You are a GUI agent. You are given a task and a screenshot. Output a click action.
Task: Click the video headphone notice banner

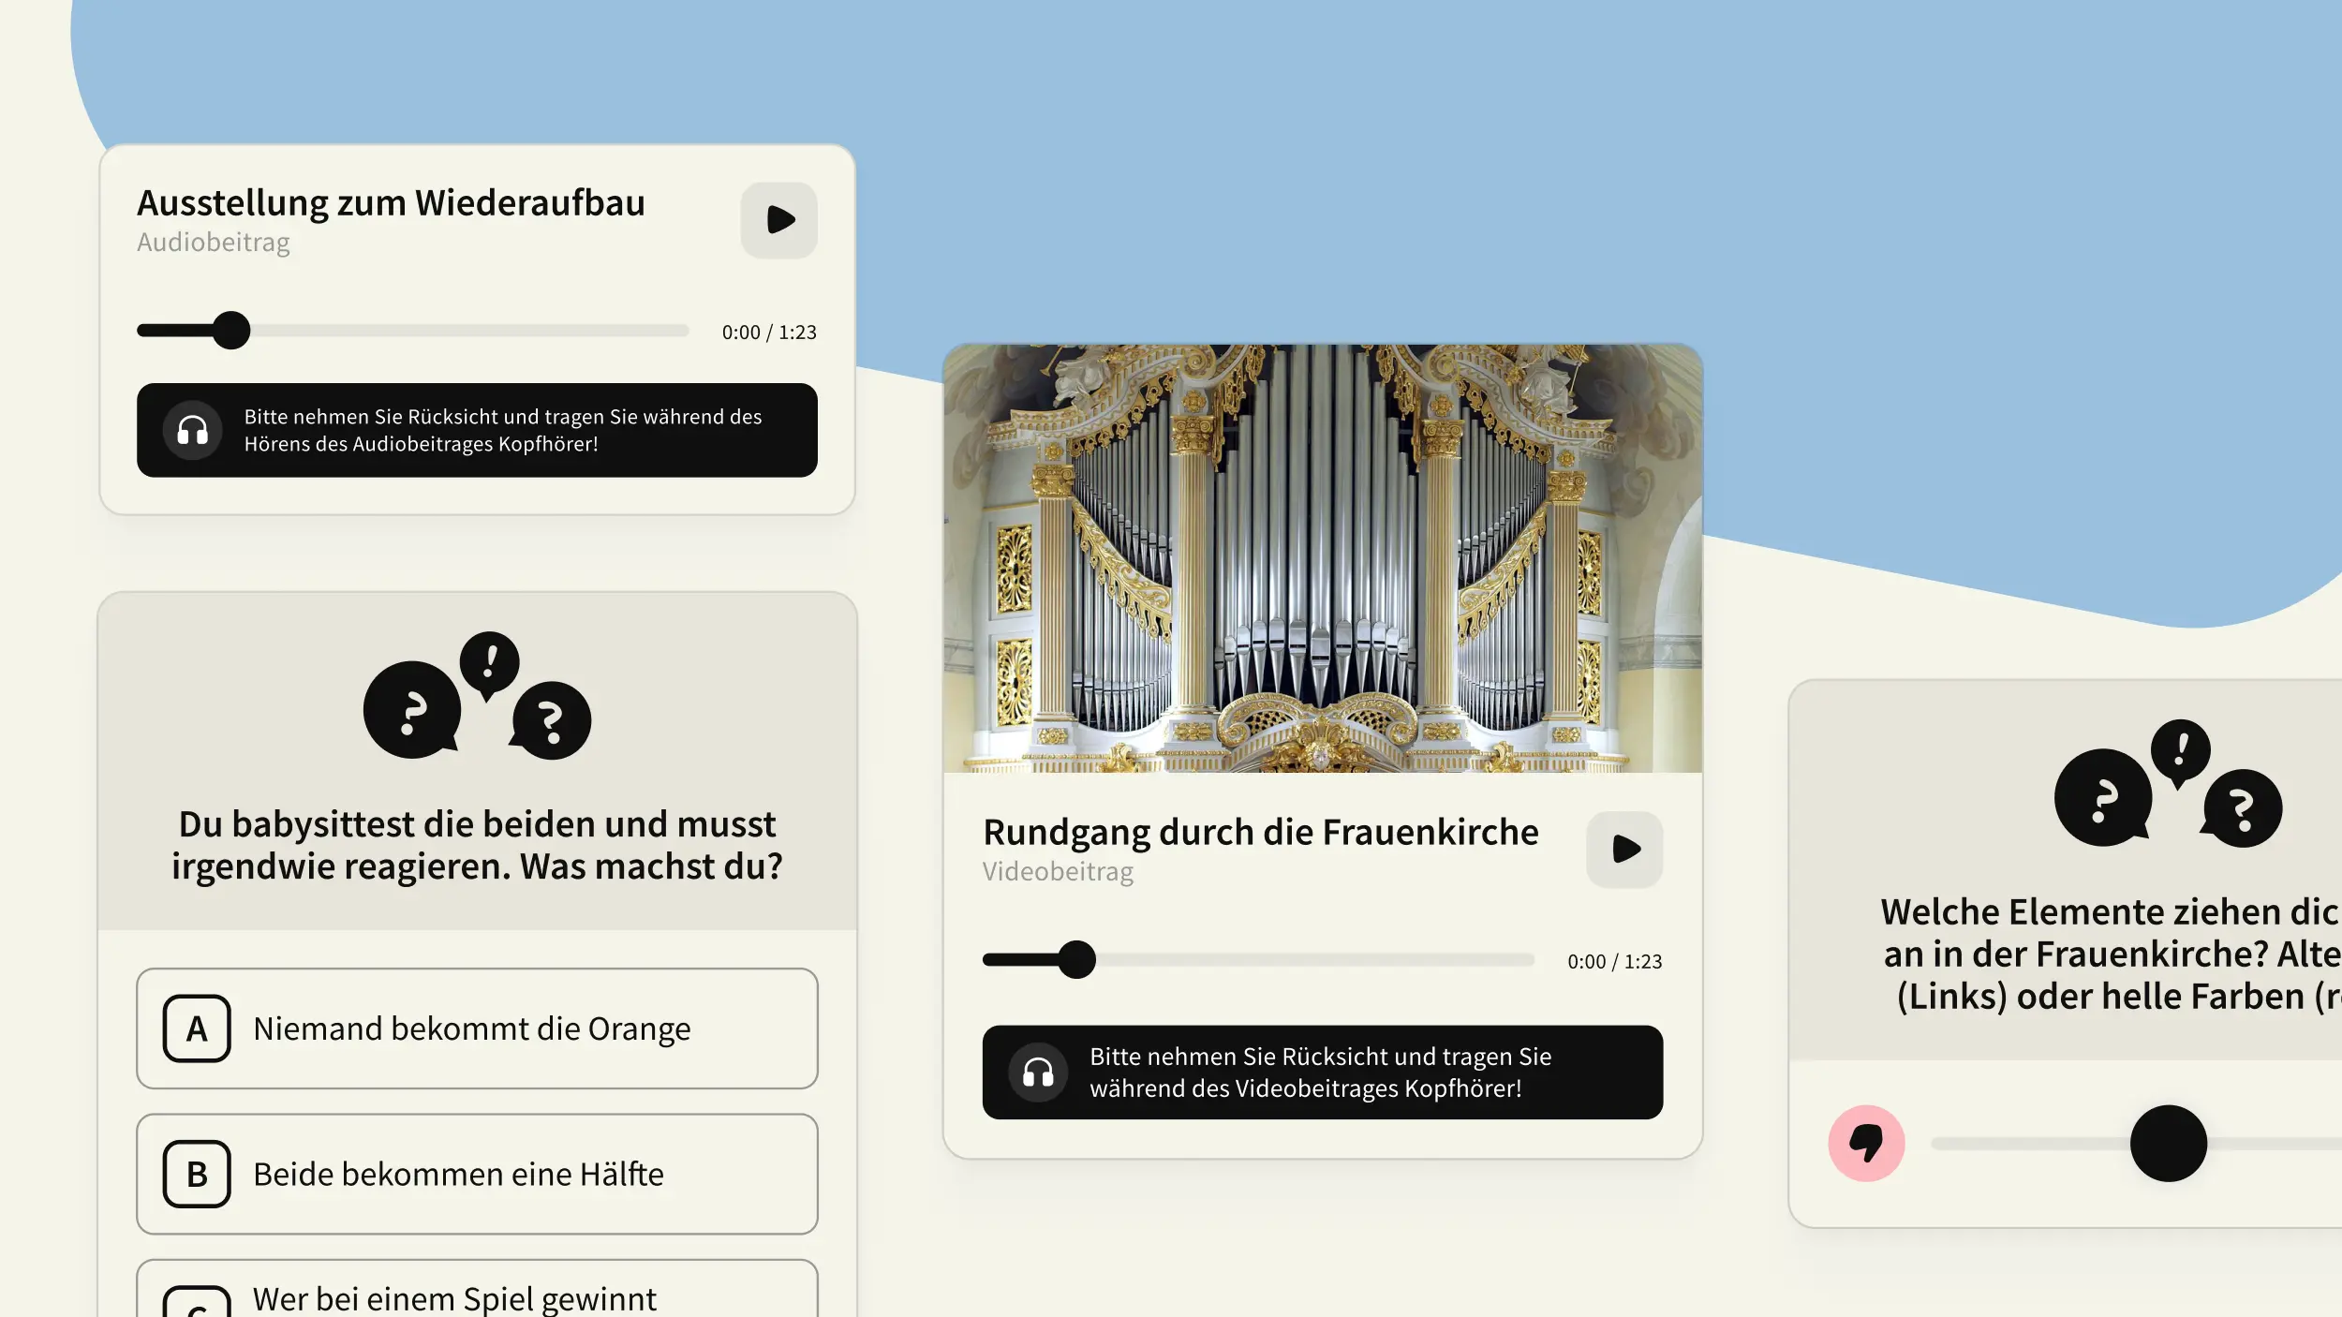[x=1323, y=1073]
